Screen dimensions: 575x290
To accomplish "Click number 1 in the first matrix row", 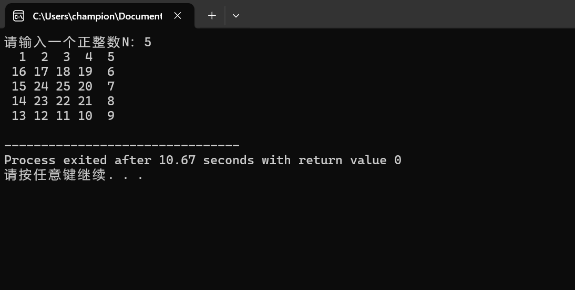I will (23, 57).
